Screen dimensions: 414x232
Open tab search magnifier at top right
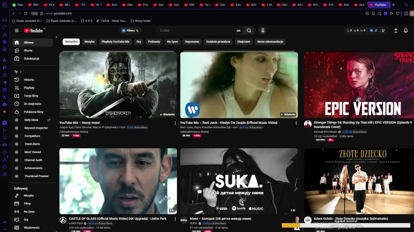(x=406, y=5)
